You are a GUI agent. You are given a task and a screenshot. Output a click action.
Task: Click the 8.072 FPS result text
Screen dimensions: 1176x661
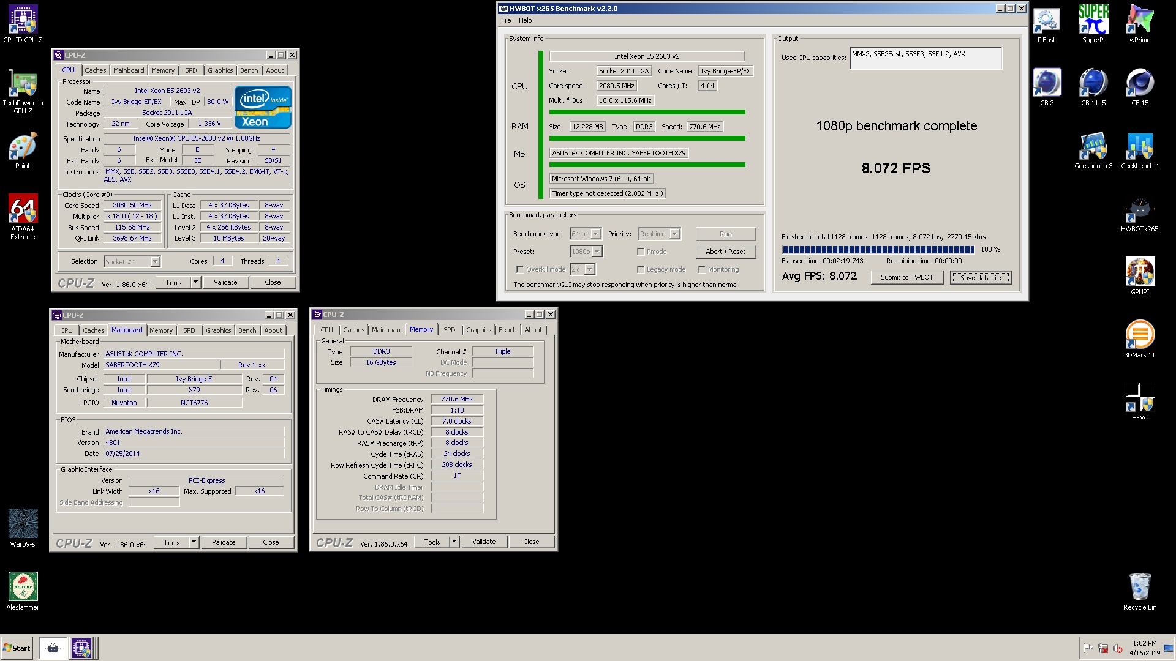click(x=896, y=168)
